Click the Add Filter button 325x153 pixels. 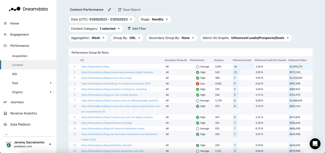tap(137, 29)
